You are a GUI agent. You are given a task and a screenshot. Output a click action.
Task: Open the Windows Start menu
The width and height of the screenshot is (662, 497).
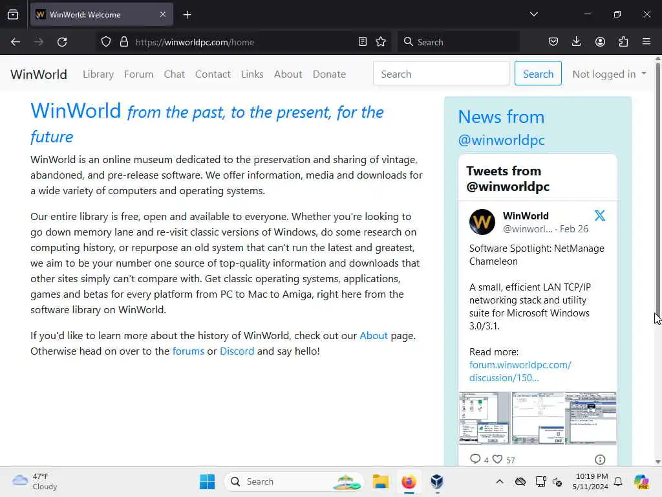coord(207,481)
